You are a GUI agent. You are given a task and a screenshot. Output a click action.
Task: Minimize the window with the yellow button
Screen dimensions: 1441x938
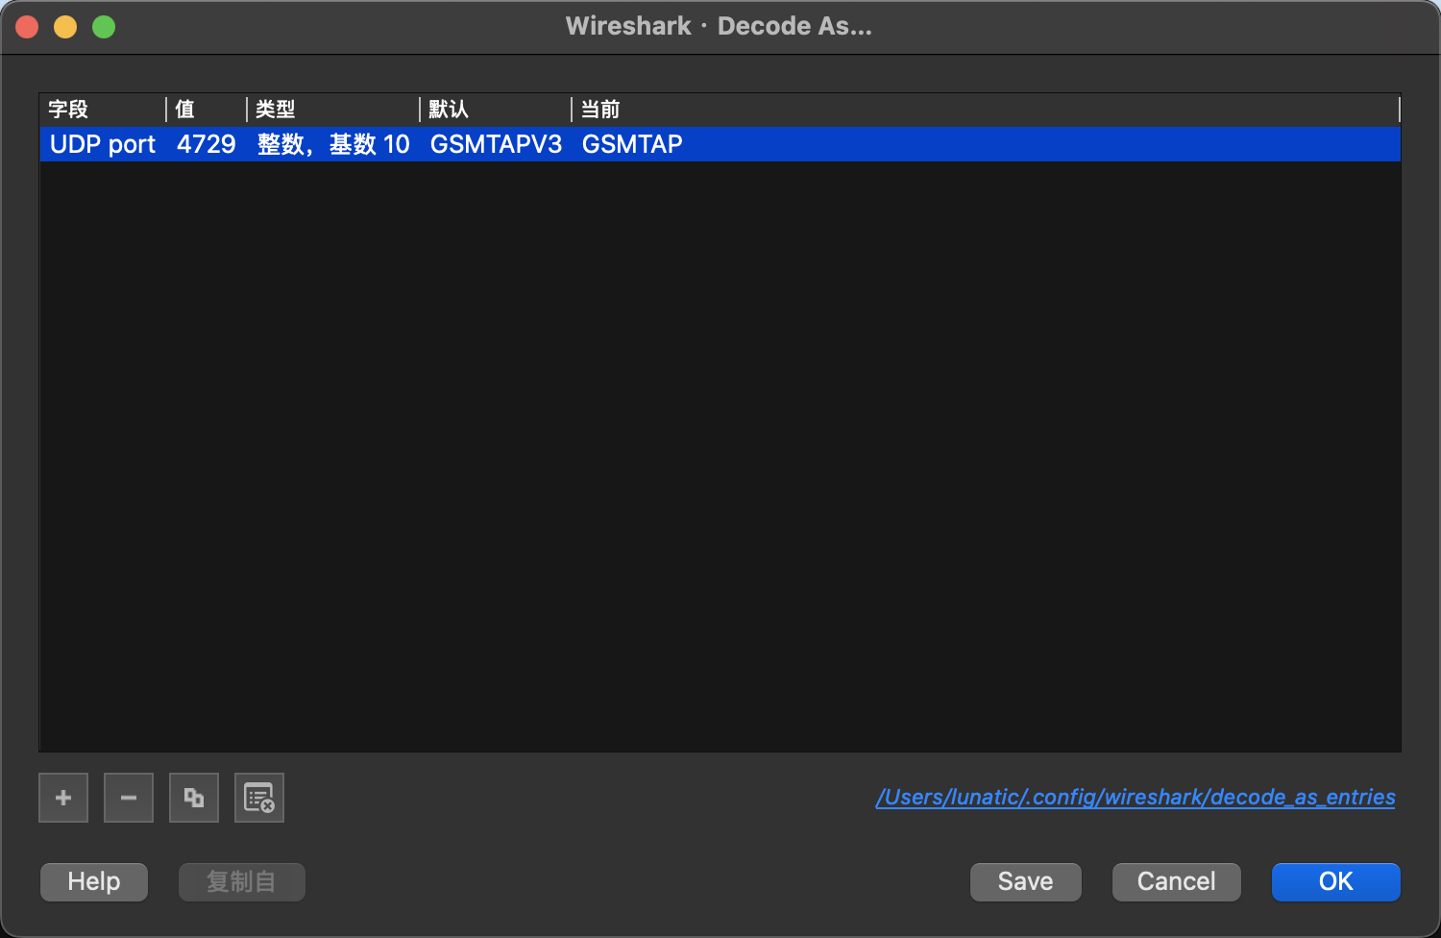point(65,27)
